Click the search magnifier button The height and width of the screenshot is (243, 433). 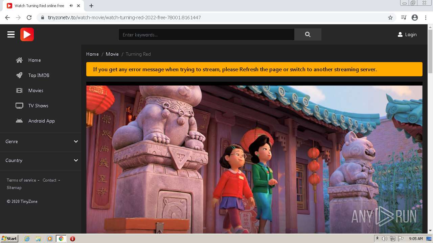coord(307,34)
